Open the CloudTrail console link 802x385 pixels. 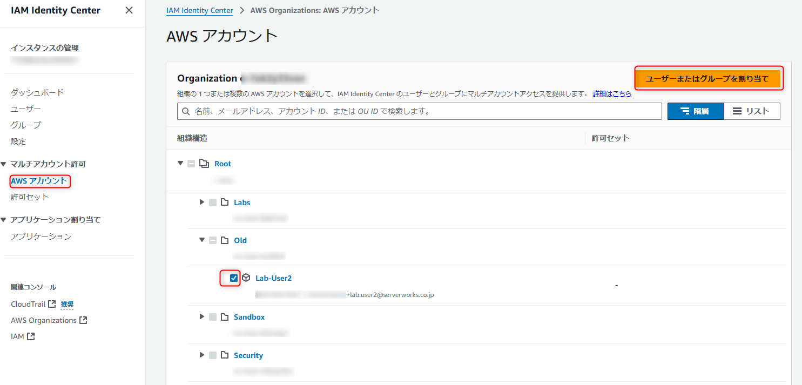tap(28, 304)
